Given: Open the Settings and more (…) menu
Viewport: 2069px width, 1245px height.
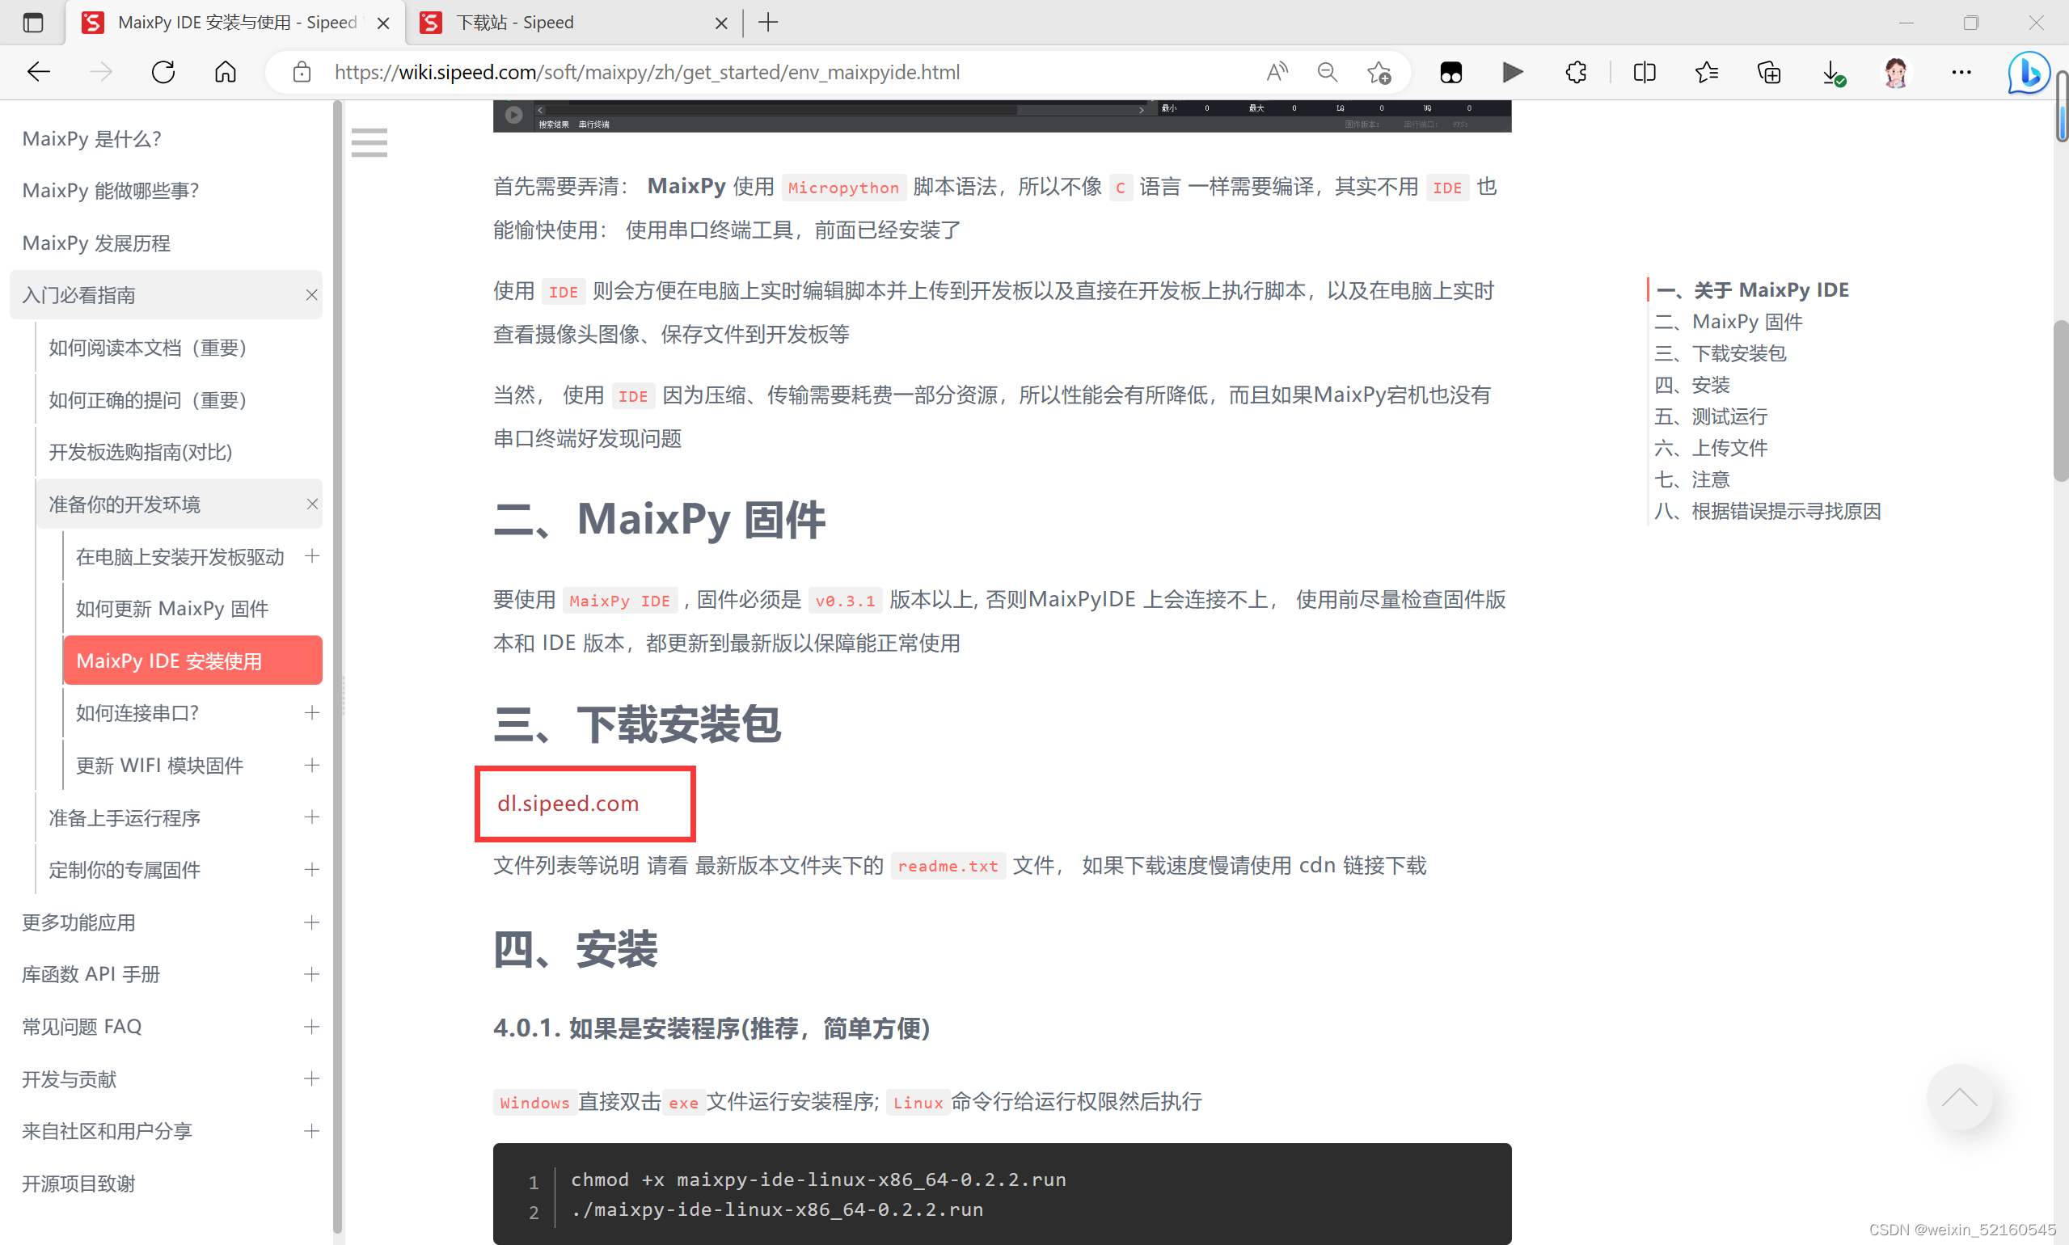Looking at the screenshot, I should tap(1961, 72).
